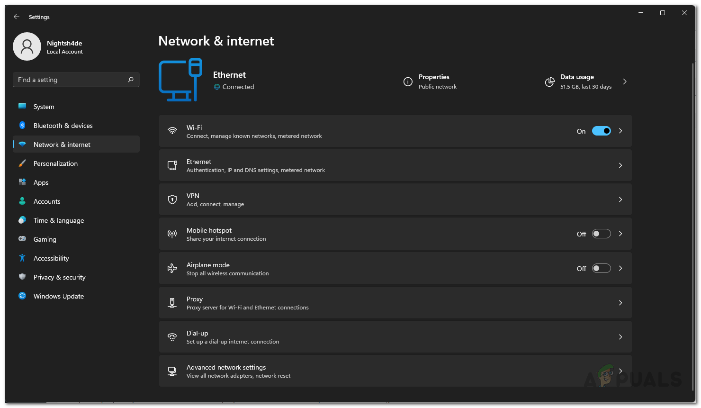Expand the VPN section chevron

point(620,199)
